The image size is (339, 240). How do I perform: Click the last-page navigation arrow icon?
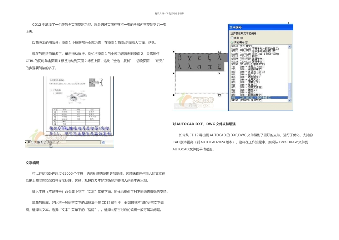[x=29, y=142]
